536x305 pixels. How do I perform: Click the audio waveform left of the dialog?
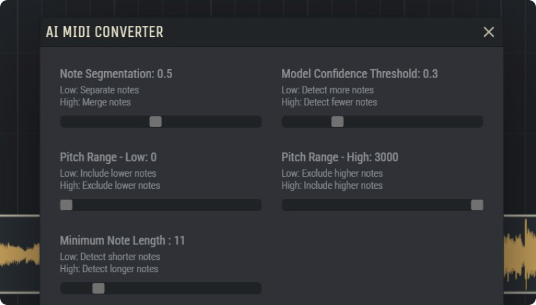pos(19,254)
